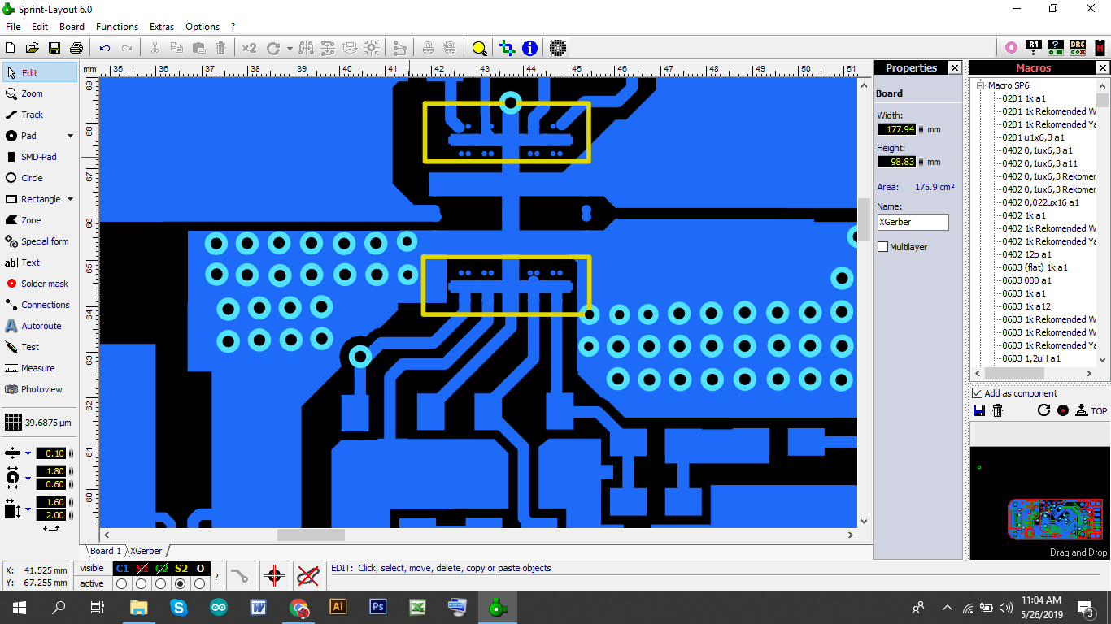This screenshot has width=1111, height=624.
Task: Click the Rotate icon in toolbar
Action: pyautogui.click(x=273, y=48)
